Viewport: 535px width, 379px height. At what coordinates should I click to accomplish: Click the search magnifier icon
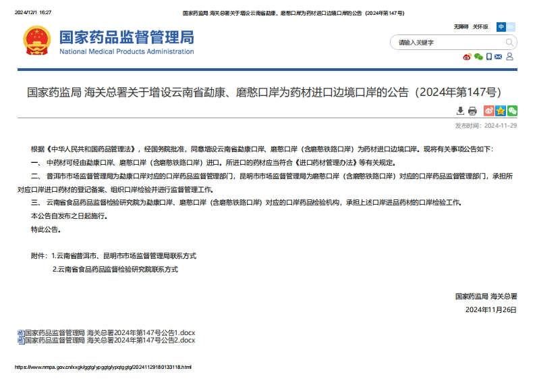point(510,43)
